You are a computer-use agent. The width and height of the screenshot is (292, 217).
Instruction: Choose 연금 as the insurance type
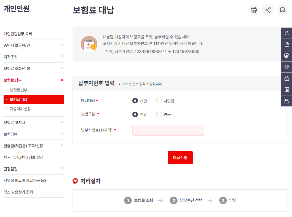click(159, 114)
